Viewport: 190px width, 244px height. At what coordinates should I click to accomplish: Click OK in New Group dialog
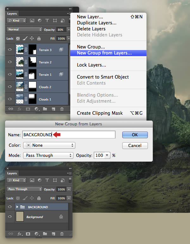click(135, 135)
